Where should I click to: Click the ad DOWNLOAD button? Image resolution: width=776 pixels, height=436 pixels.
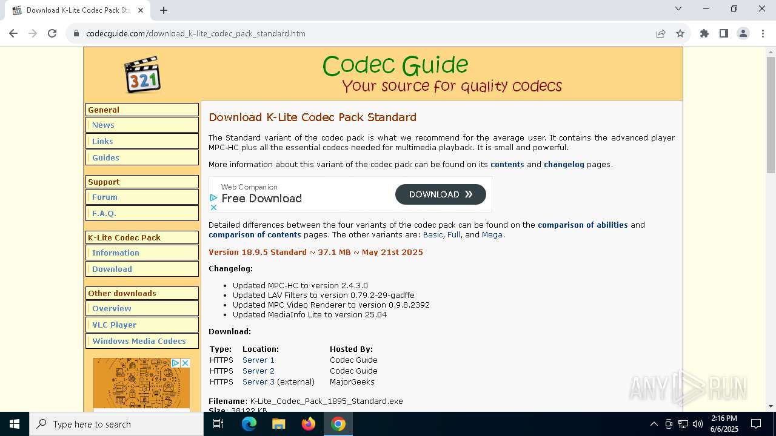pyautogui.click(x=441, y=194)
